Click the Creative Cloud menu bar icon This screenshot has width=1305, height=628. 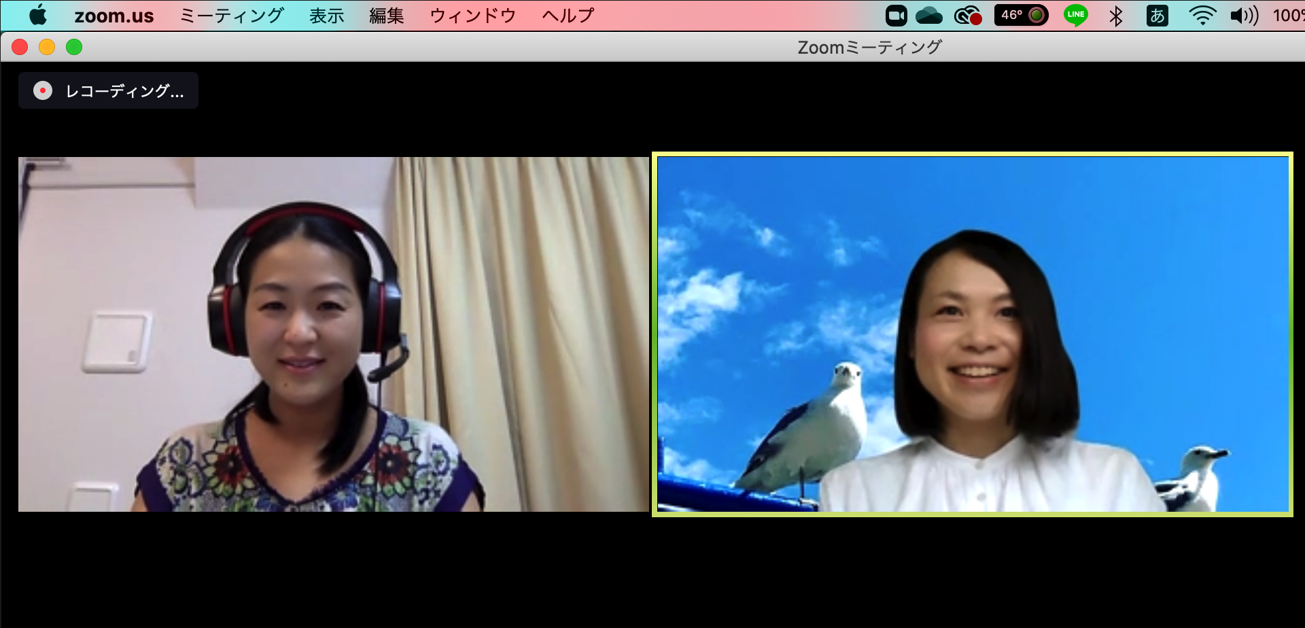(x=968, y=15)
